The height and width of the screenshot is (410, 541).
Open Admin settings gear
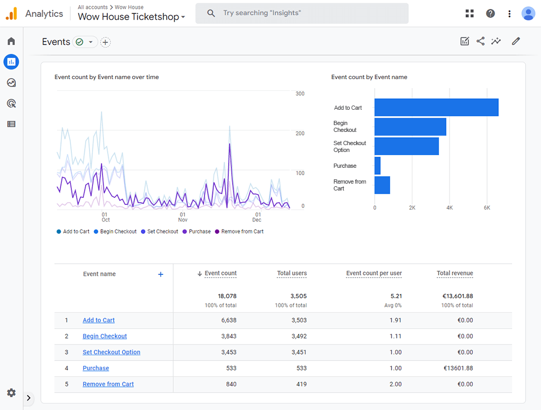[11, 393]
